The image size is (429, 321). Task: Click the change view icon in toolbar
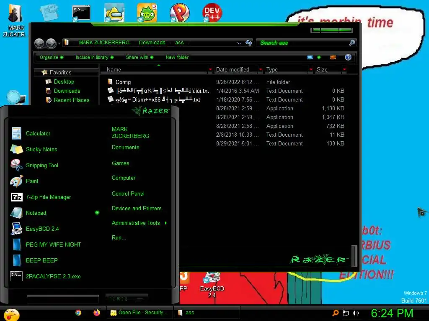coord(310,57)
